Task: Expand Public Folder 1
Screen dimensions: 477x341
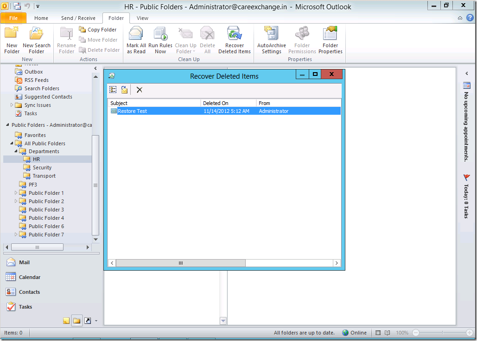Action: [16, 192]
